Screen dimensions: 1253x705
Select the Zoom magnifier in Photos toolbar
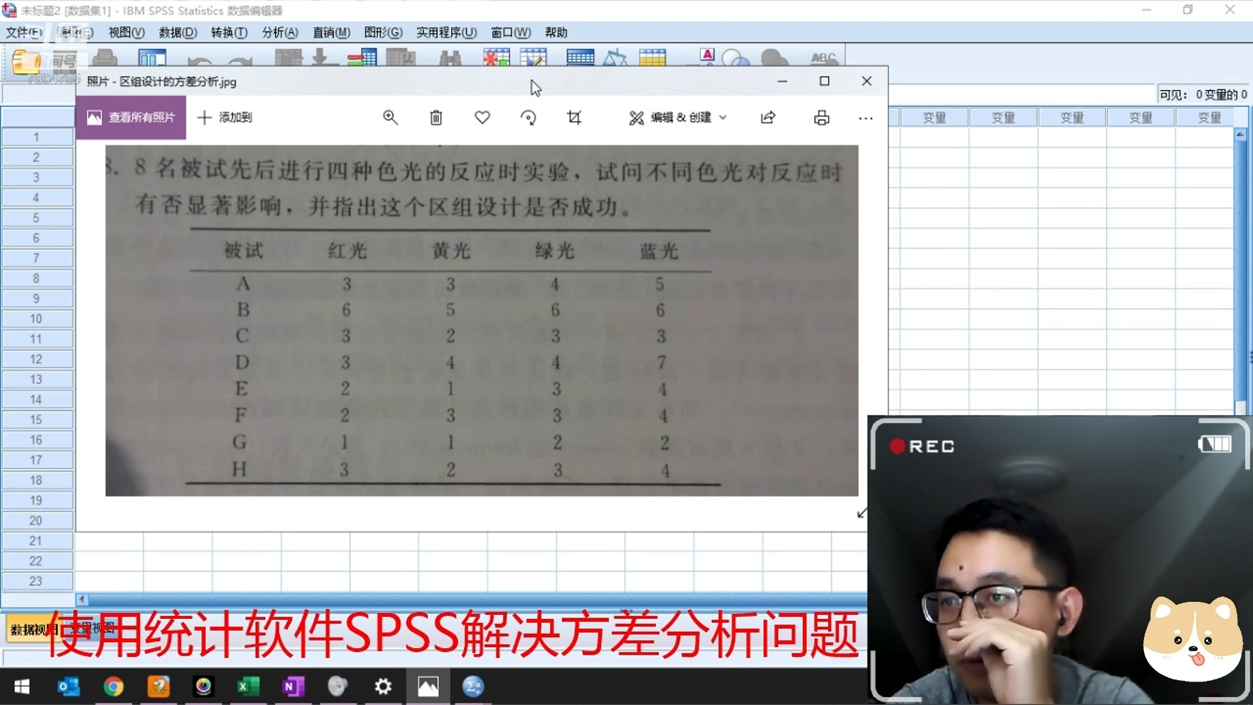tap(390, 117)
